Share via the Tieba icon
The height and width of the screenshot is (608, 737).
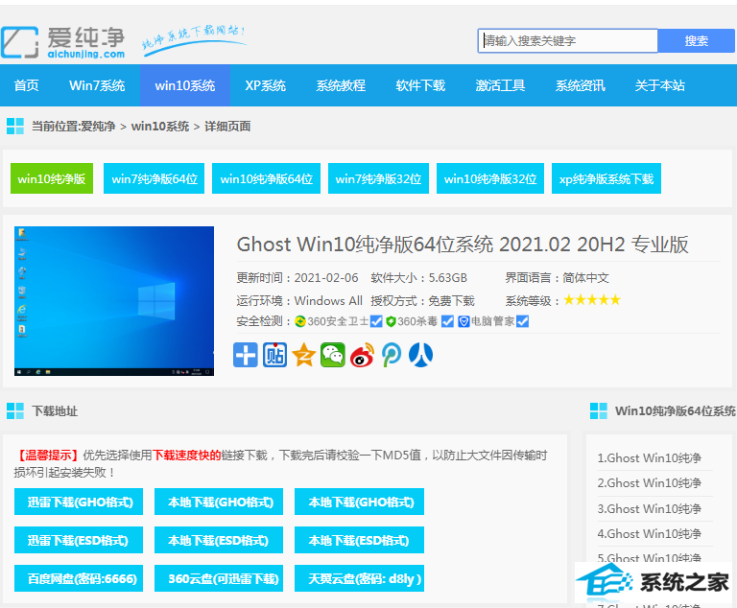274,355
